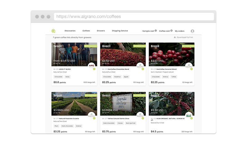Click relationships badge on Natural Fazenda Cruzeiro photo
Screen dimensions: 247x145
pos(91,95)
